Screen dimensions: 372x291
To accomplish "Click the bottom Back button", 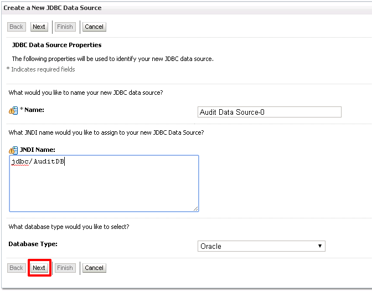I will [17, 268].
